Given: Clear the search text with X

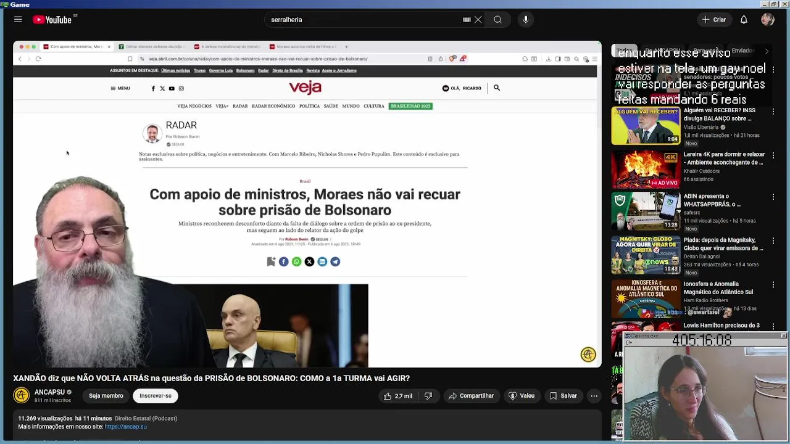Looking at the screenshot, I should point(478,20).
